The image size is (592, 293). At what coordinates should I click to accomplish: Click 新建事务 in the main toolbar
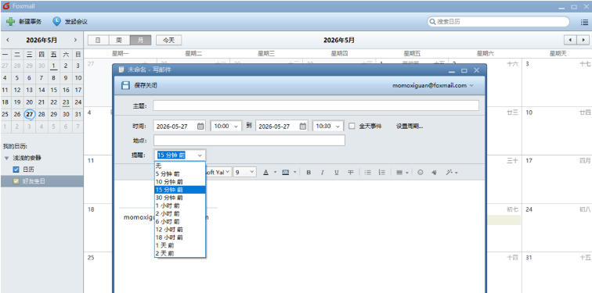click(x=31, y=22)
